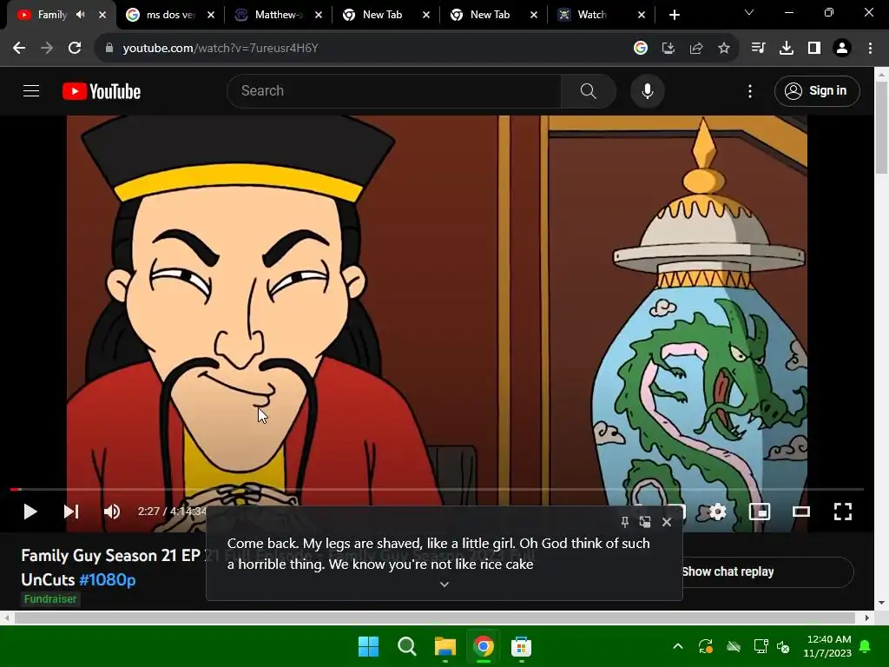
Task: Open the Chrome profile avatar
Action: tap(842, 49)
